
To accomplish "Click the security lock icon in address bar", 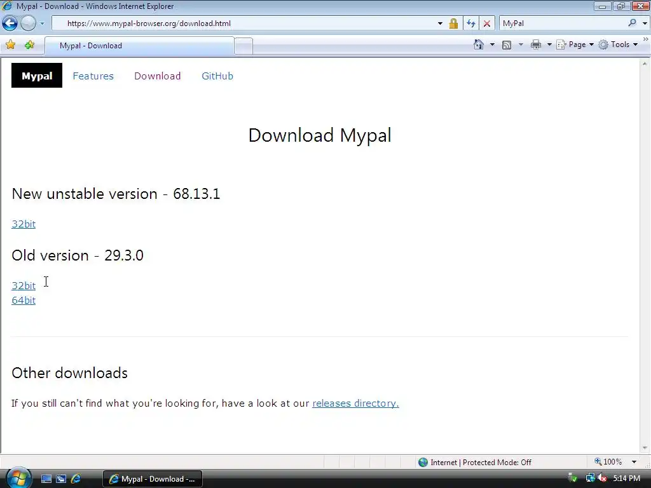I will (453, 24).
